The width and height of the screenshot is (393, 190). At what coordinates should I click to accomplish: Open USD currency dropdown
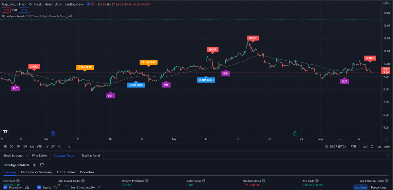coord(386,3)
